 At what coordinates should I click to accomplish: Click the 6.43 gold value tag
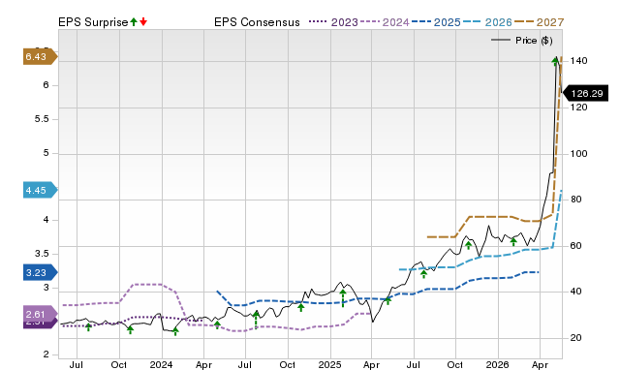40,57
